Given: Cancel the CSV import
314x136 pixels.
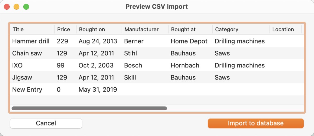Looking at the screenshot, I should [x=46, y=123].
